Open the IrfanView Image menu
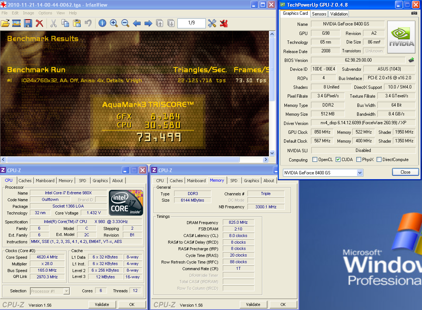 (28, 13)
